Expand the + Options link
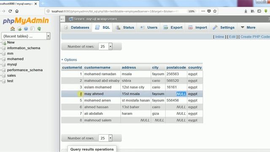 [69, 60]
